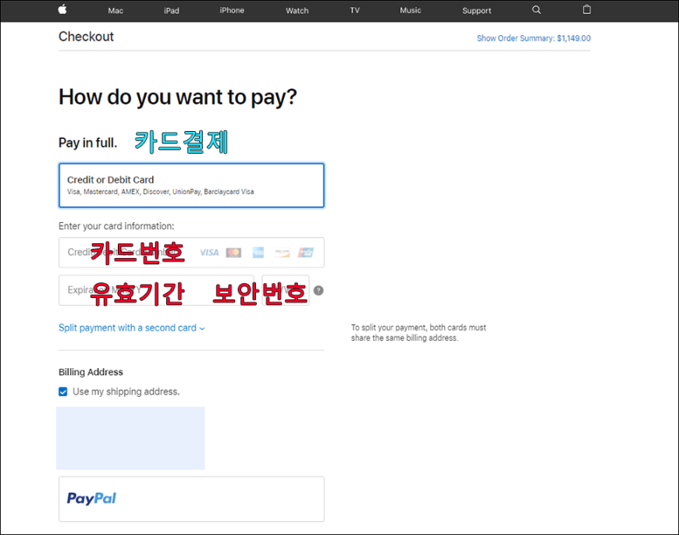Click the Checkout page heading
The height and width of the screenshot is (535, 679).
[86, 37]
